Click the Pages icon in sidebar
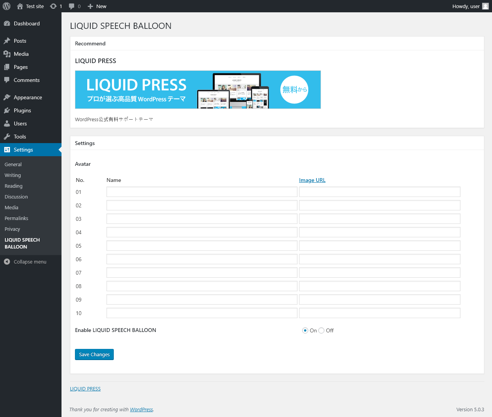 [x=7, y=67]
